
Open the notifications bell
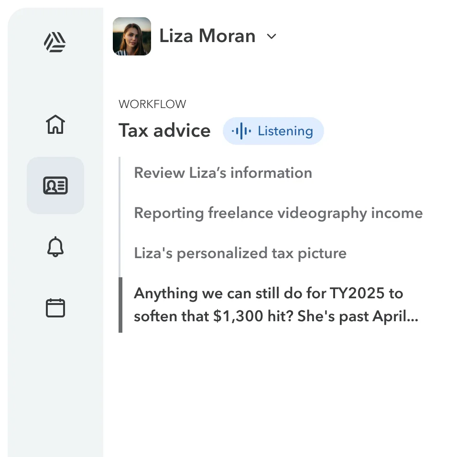[x=55, y=247]
